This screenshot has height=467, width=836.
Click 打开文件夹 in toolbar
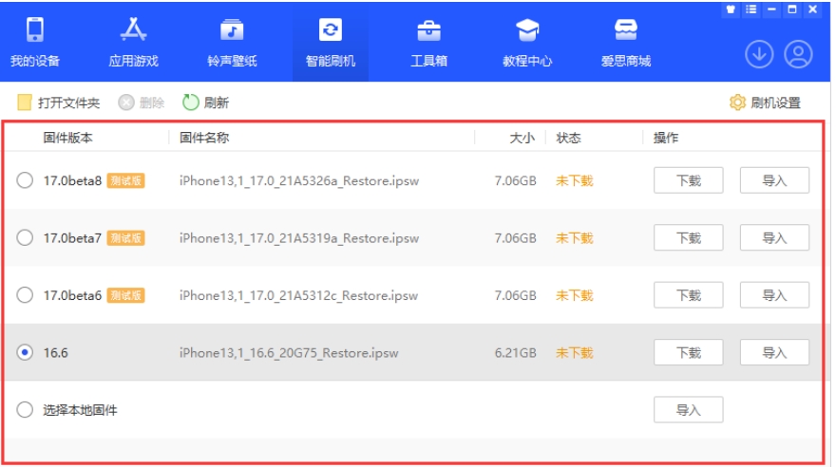(x=59, y=103)
